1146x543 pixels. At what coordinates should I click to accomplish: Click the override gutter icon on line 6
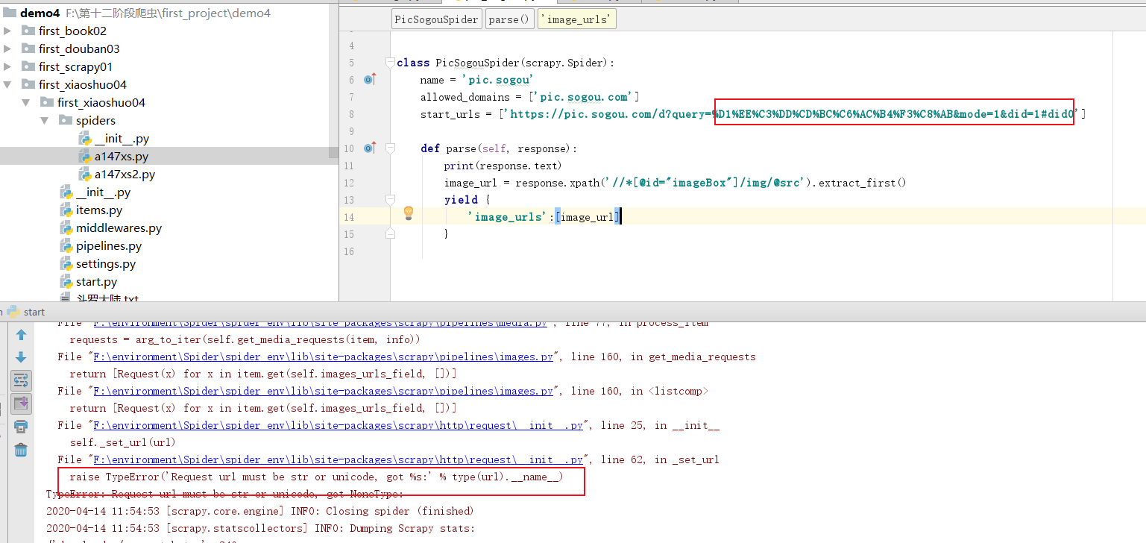pos(370,79)
